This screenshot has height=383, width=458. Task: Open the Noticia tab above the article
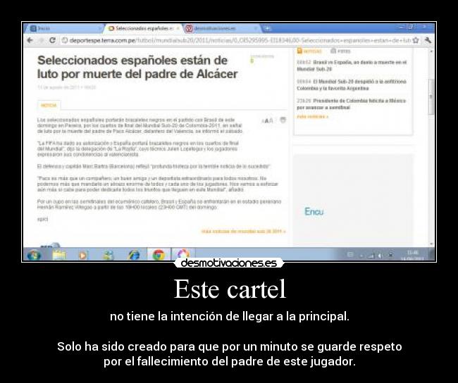[49, 106]
